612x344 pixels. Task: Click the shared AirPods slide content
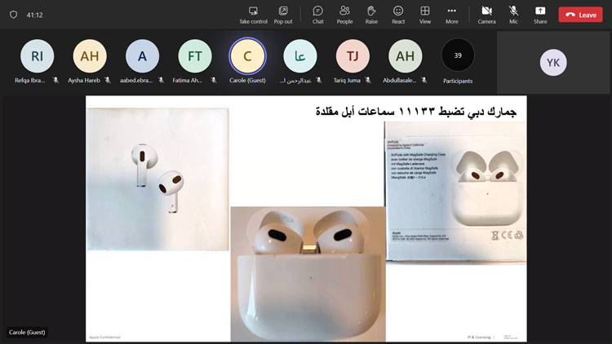coord(306,218)
